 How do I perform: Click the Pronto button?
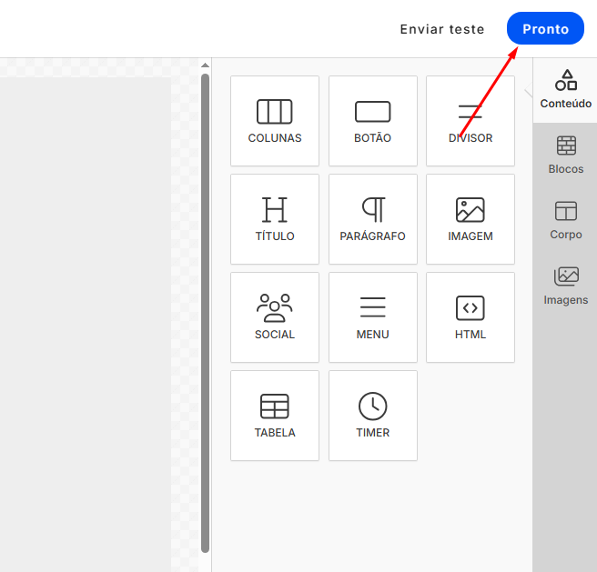[545, 28]
